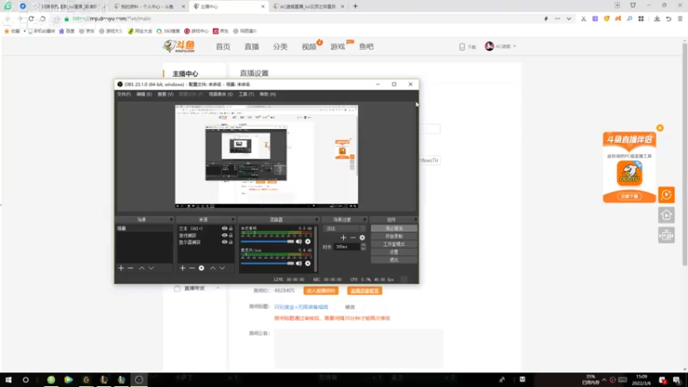
Task: Click the transition duration 300ms field
Action: pyautogui.click(x=347, y=247)
